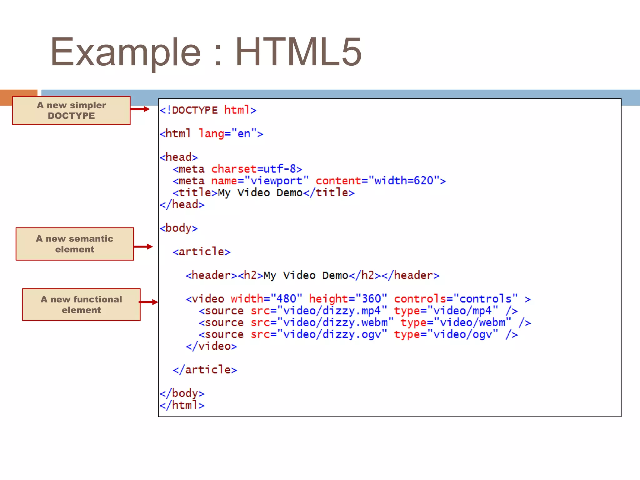
Task: Click the opening '<article>' tag
Action: tap(202, 252)
